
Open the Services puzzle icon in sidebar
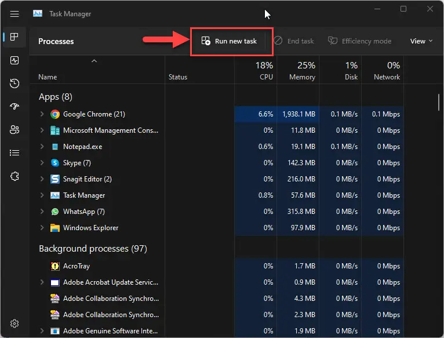14,176
